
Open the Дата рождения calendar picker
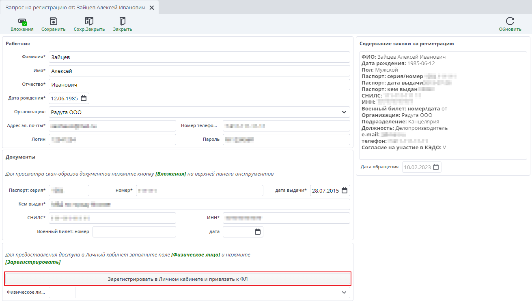[x=84, y=98]
